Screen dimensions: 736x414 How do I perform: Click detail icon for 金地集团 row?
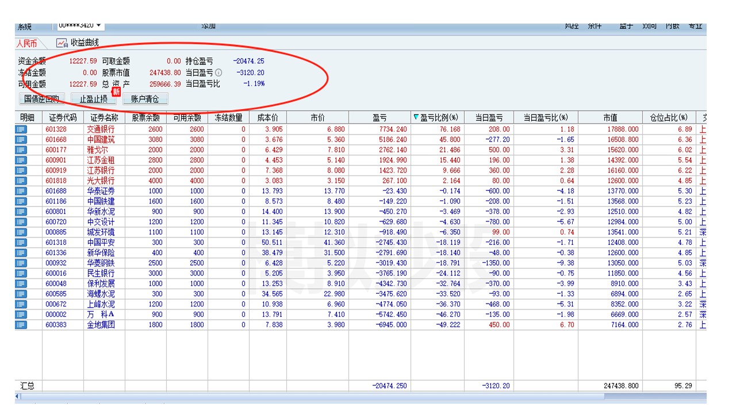tap(21, 325)
